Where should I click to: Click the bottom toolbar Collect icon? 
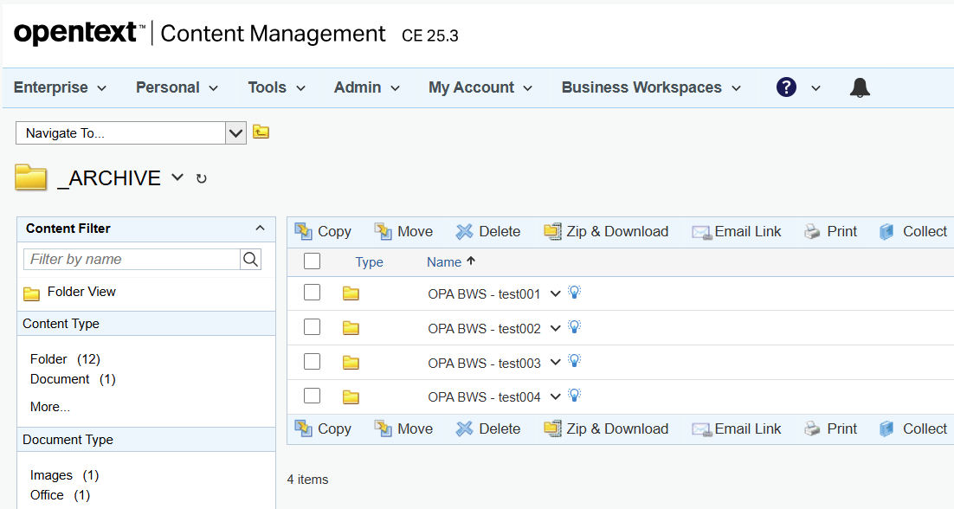[886, 428]
